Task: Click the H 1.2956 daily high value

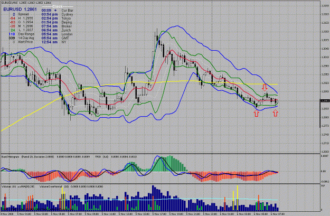Action: coord(26,18)
